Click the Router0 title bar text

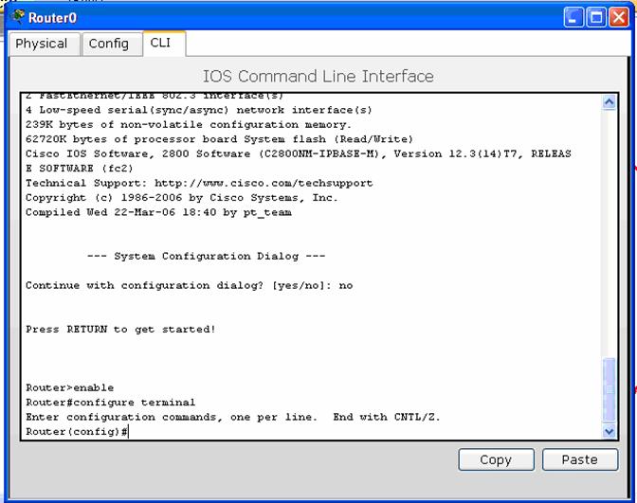(52, 18)
